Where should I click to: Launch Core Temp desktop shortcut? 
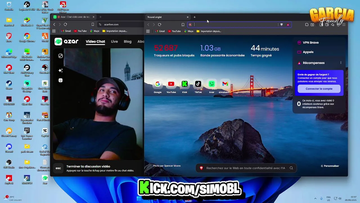[9, 116]
